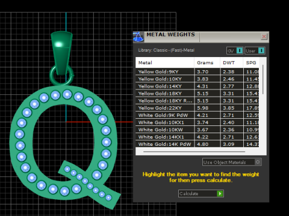Click the 3.67 grams cell
The image size is (289, 216).
coord(207,130)
